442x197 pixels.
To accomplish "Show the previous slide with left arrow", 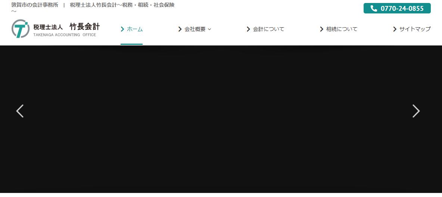I will tap(20, 111).
